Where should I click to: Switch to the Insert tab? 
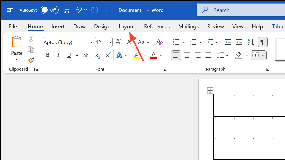coord(58,26)
